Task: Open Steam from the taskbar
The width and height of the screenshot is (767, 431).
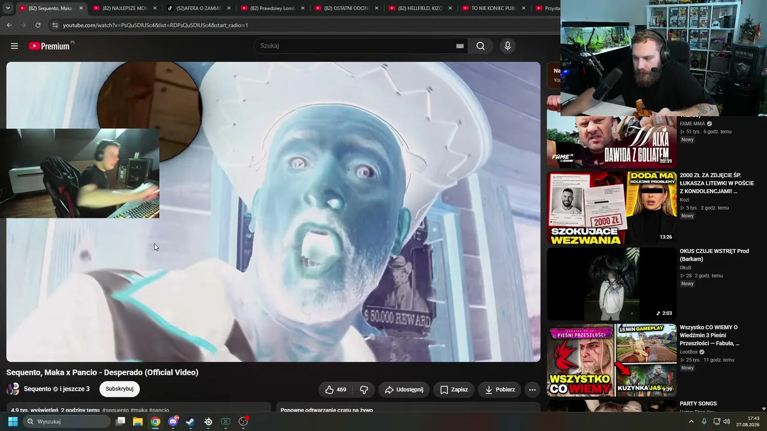Action: pos(190,421)
